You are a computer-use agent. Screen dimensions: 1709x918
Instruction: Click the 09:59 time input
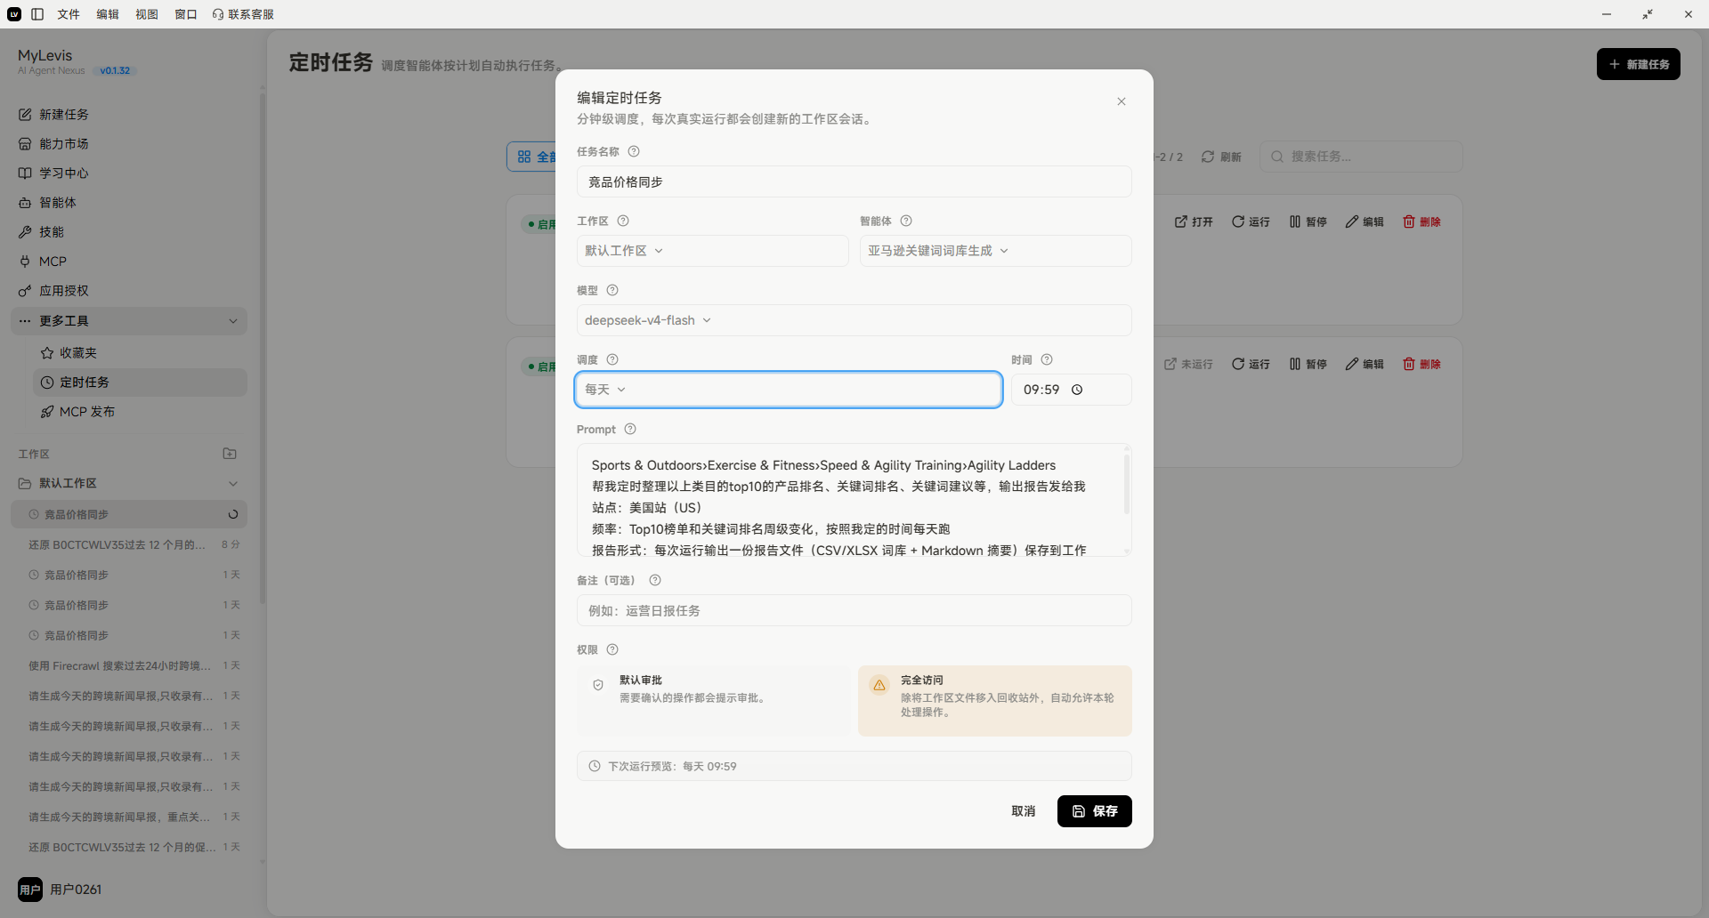pyautogui.click(x=1071, y=390)
